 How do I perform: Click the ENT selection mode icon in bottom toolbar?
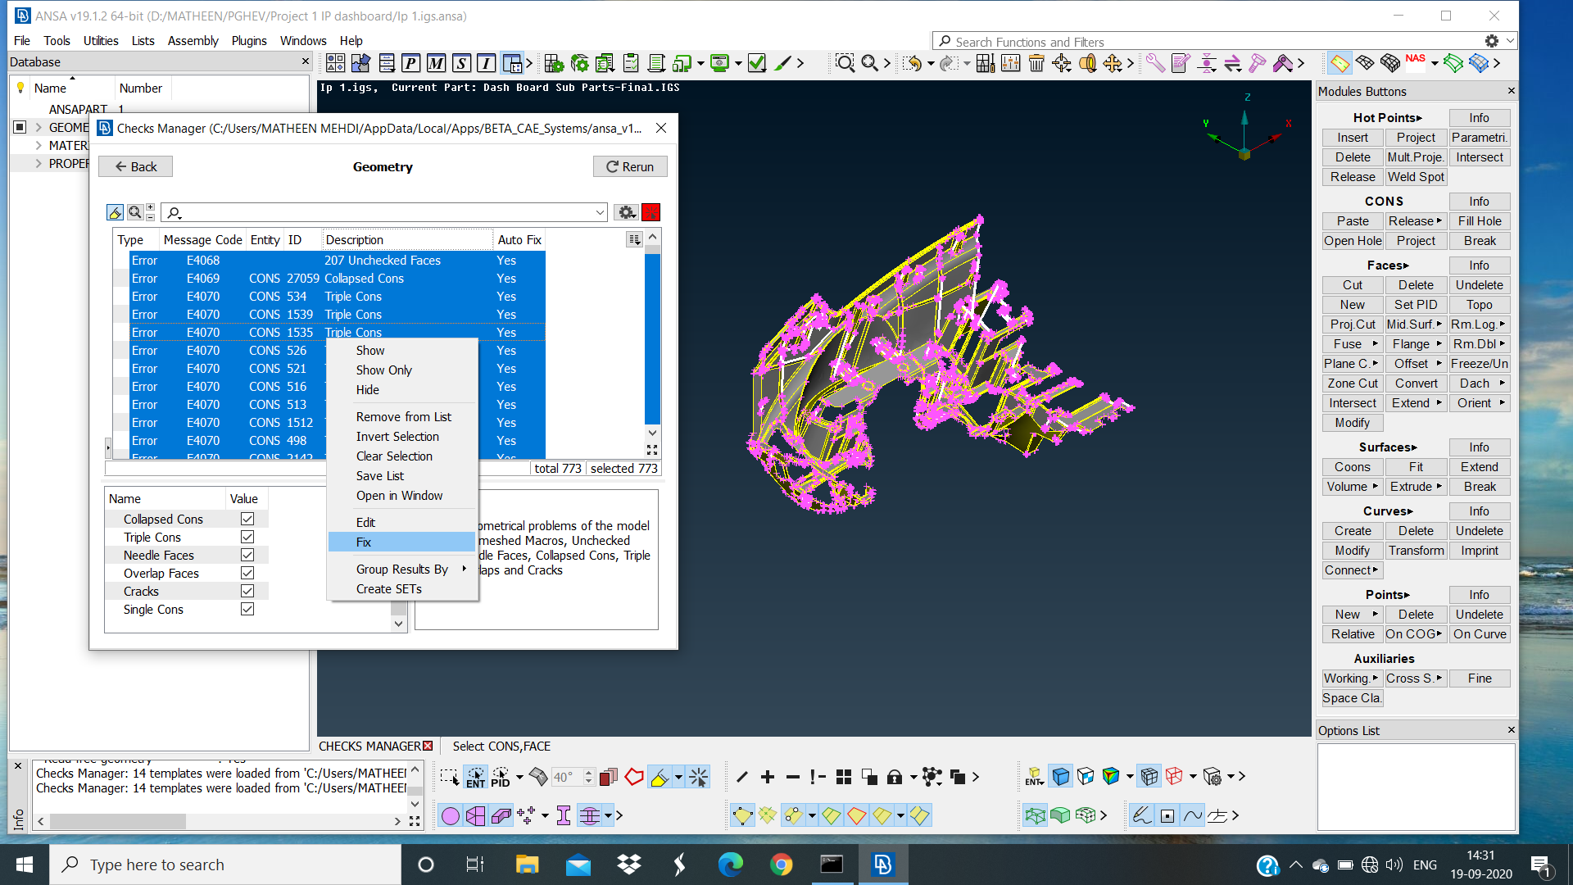[475, 777]
